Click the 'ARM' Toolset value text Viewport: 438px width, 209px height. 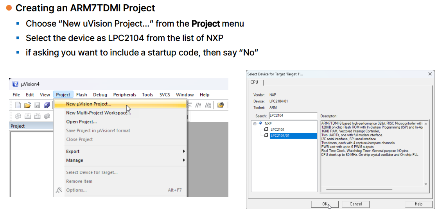[273, 107]
